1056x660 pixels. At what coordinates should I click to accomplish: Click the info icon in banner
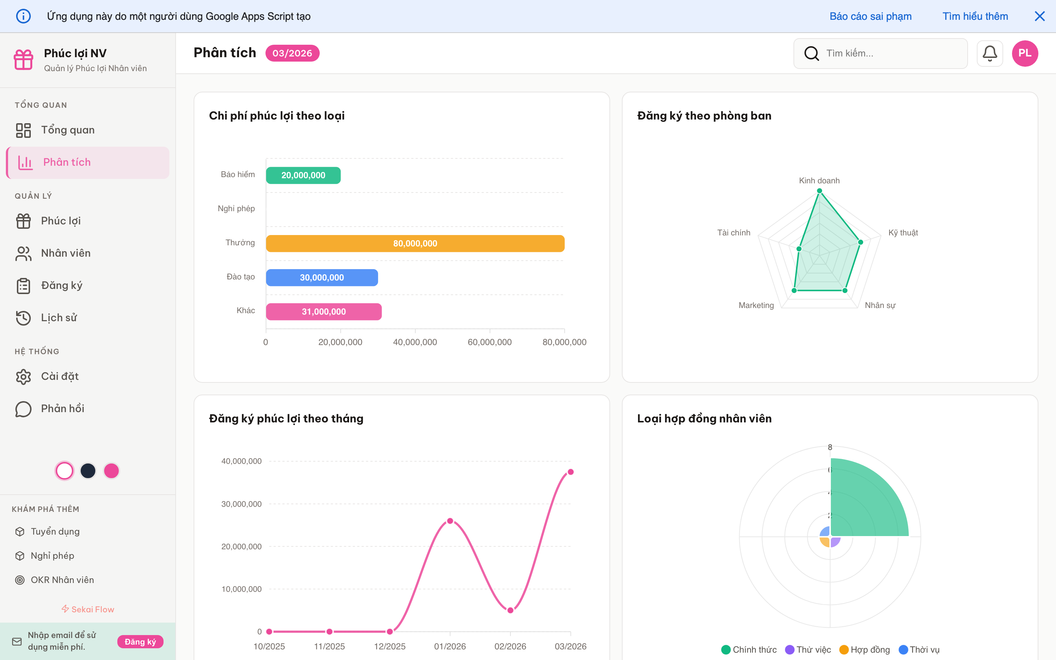23,16
